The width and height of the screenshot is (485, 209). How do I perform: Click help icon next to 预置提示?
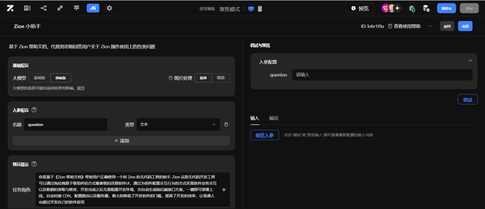click(34, 164)
